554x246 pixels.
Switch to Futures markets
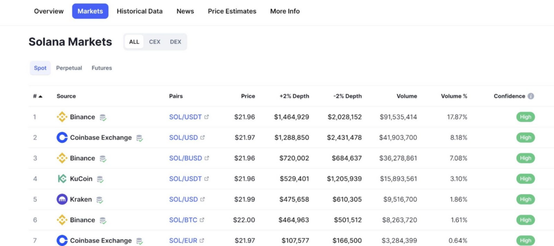(x=102, y=68)
